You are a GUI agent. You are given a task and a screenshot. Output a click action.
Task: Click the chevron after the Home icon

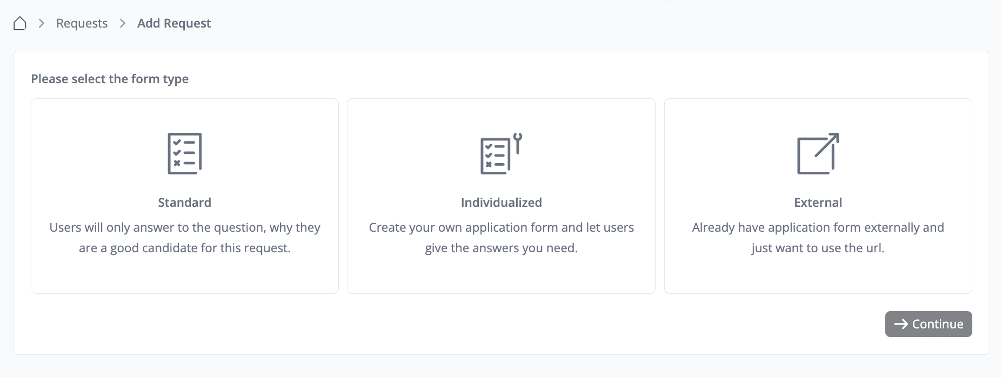41,23
